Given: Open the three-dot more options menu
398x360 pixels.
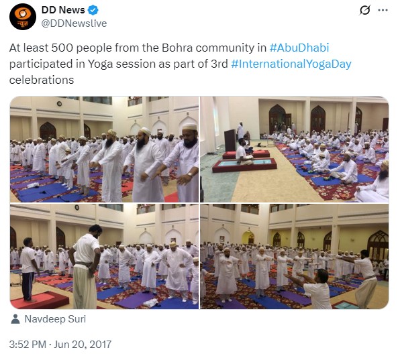Looking at the screenshot, I should [x=383, y=10].
